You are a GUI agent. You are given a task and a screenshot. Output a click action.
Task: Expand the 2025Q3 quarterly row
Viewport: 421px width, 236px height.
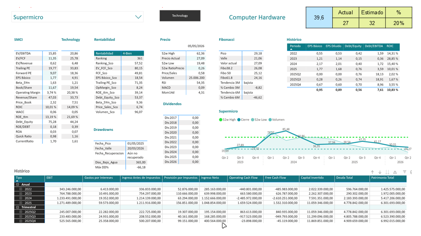[21, 217]
